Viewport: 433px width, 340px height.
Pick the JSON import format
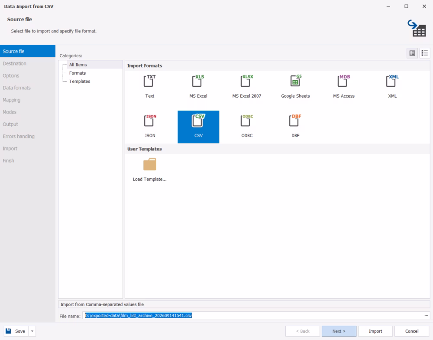click(150, 121)
